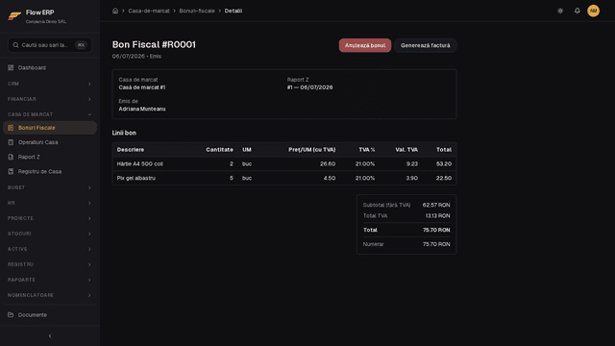Select the Hârtie A4 500 coli row

pos(284,163)
